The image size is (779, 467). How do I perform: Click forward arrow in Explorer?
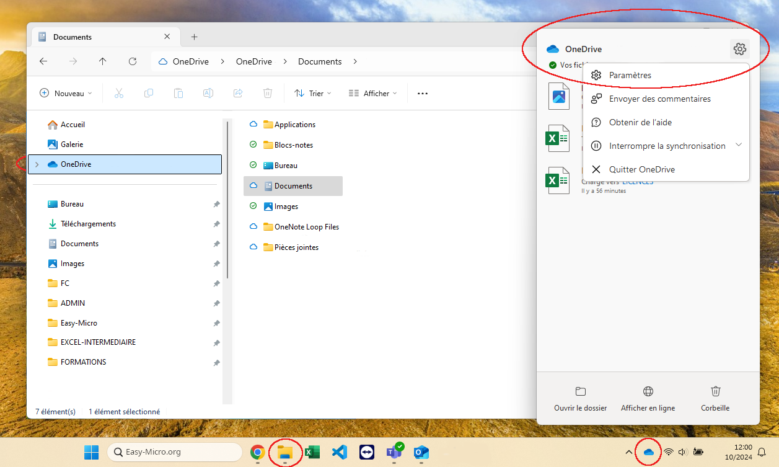pos(73,61)
